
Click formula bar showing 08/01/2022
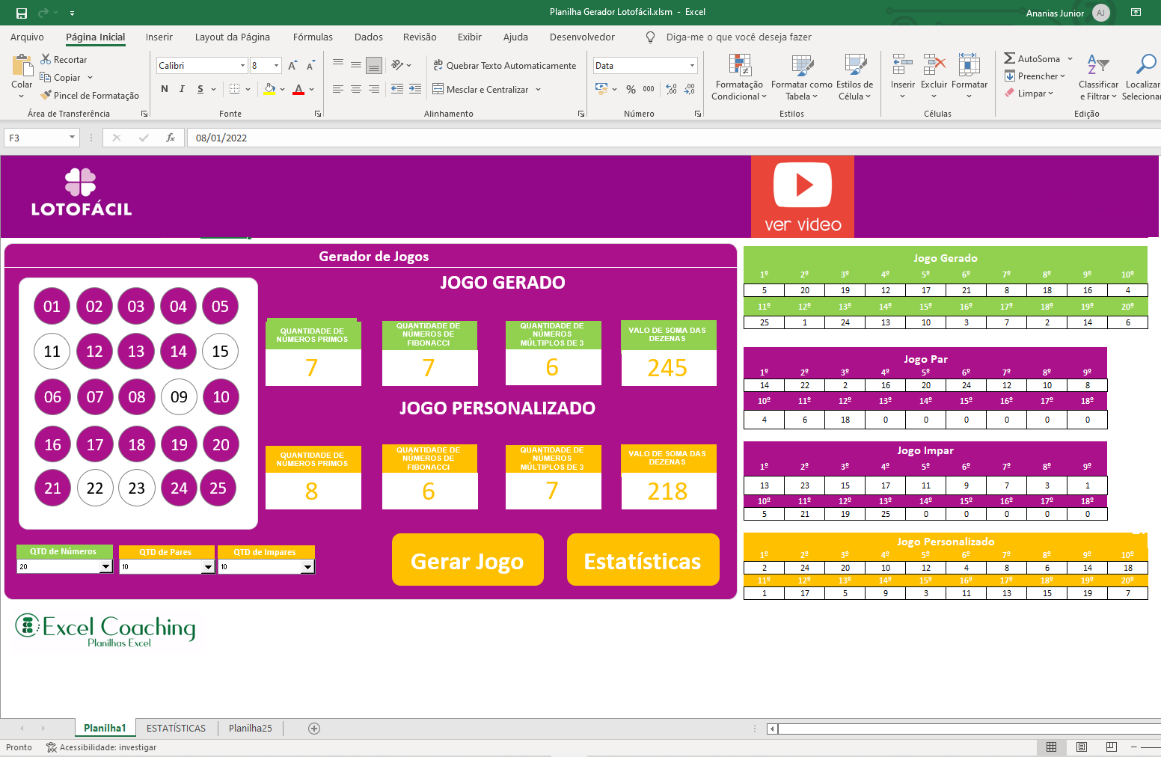[673, 138]
